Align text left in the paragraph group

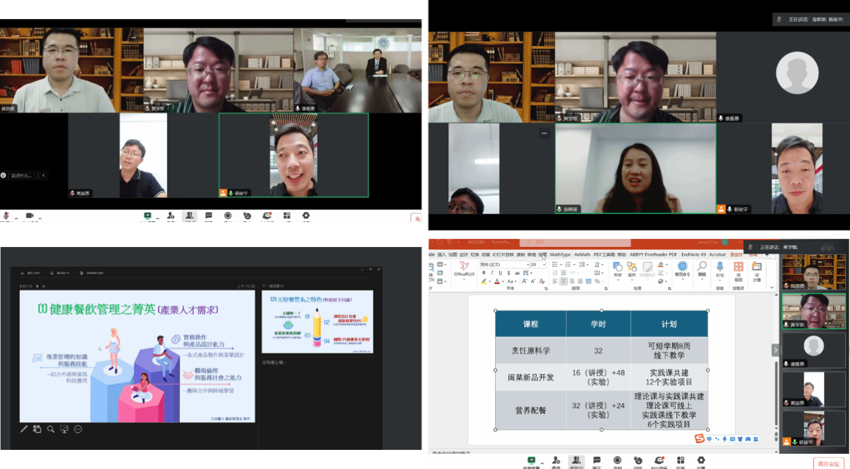(x=555, y=281)
